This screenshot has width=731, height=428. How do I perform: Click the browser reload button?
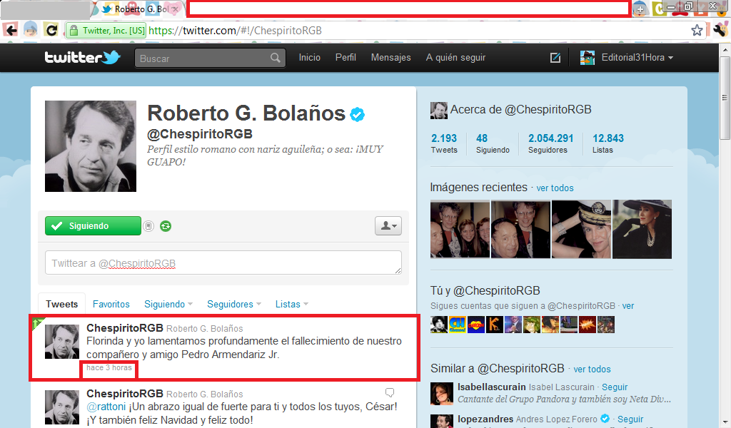[51, 30]
